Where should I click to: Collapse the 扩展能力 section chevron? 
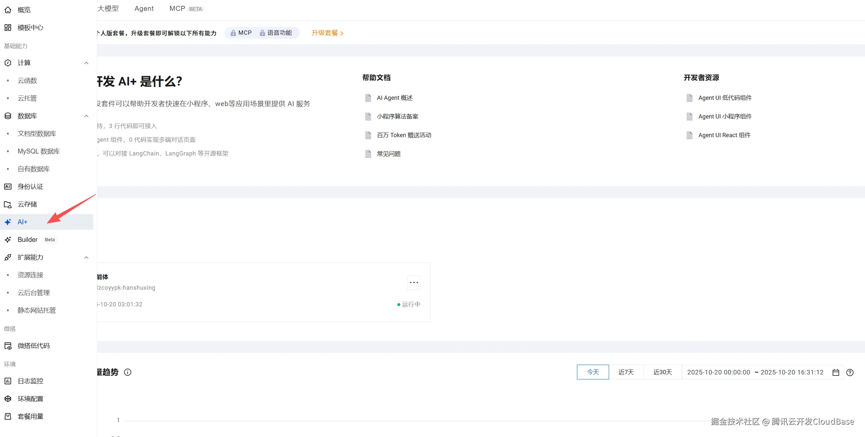[86, 257]
